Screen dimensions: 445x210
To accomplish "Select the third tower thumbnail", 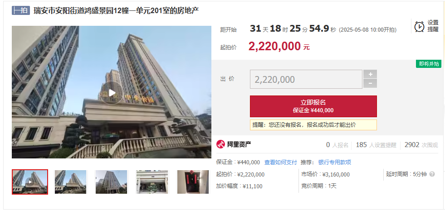I will [111, 182].
